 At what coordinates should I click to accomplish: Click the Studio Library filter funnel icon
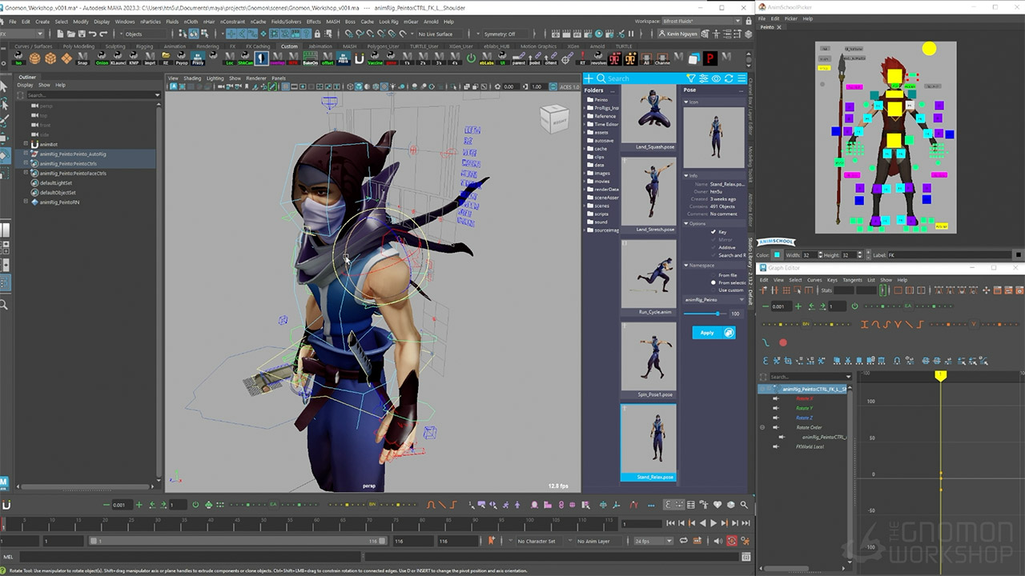coord(691,78)
